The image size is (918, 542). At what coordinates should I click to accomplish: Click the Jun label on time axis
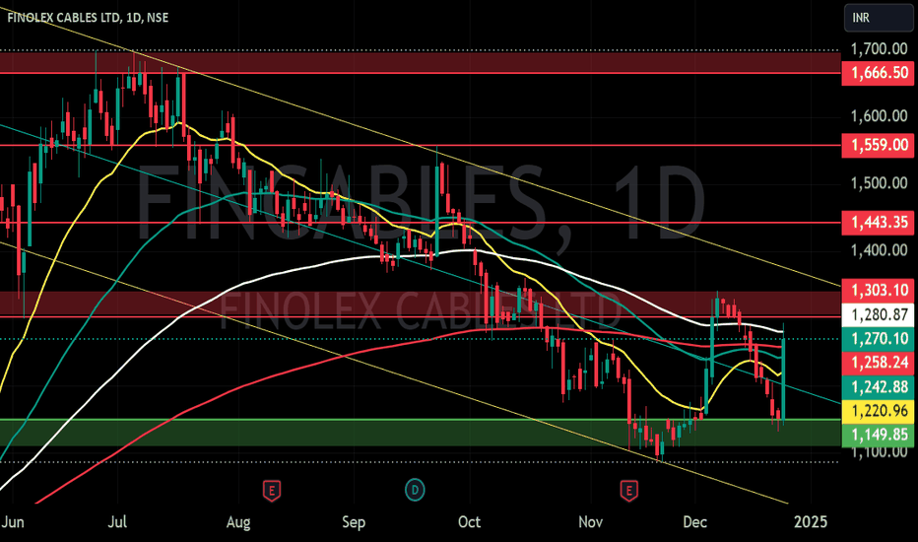point(12,522)
